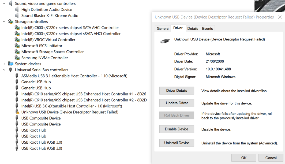Click the Universal Serial Bus controllers label
This screenshot has width=285, height=164.
42,70
